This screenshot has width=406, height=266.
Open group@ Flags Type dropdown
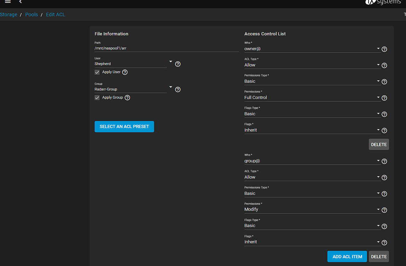(312, 226)
